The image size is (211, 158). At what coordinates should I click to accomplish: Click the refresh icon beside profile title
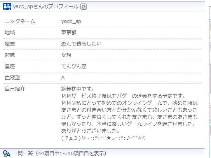[84, 7]
